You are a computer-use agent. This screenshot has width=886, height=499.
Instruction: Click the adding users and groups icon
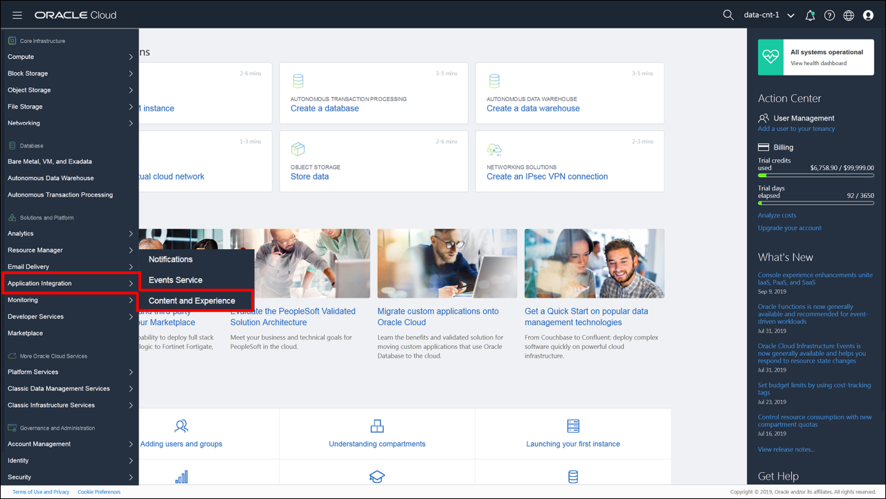[x=181, y=426]
